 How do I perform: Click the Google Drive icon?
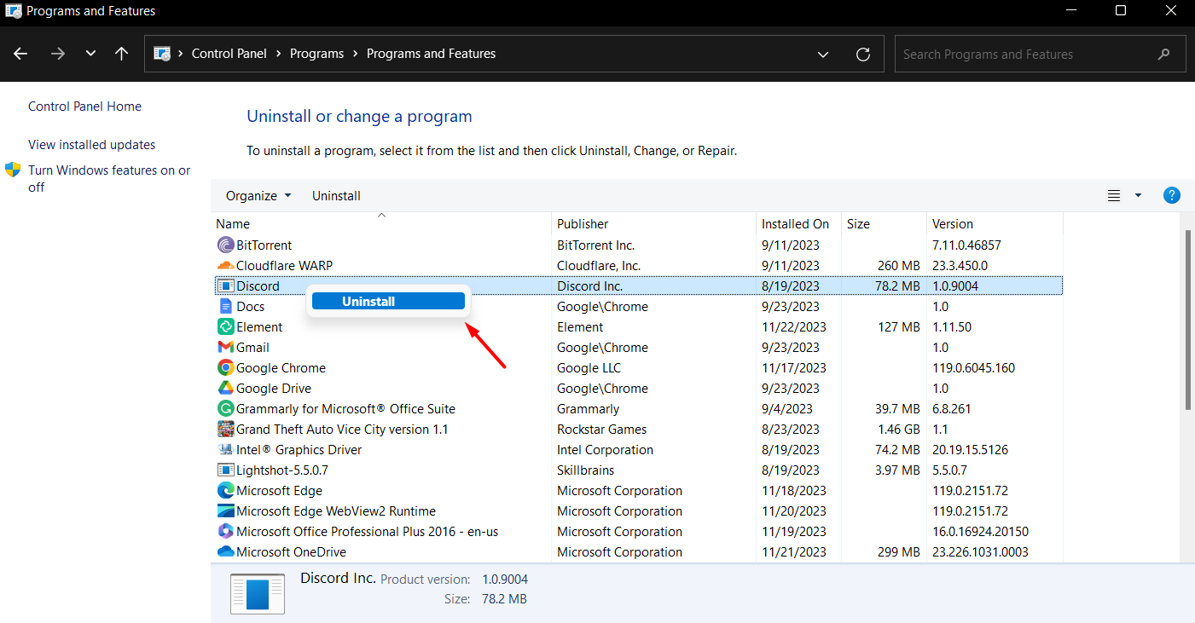click(x=225, y=389)
